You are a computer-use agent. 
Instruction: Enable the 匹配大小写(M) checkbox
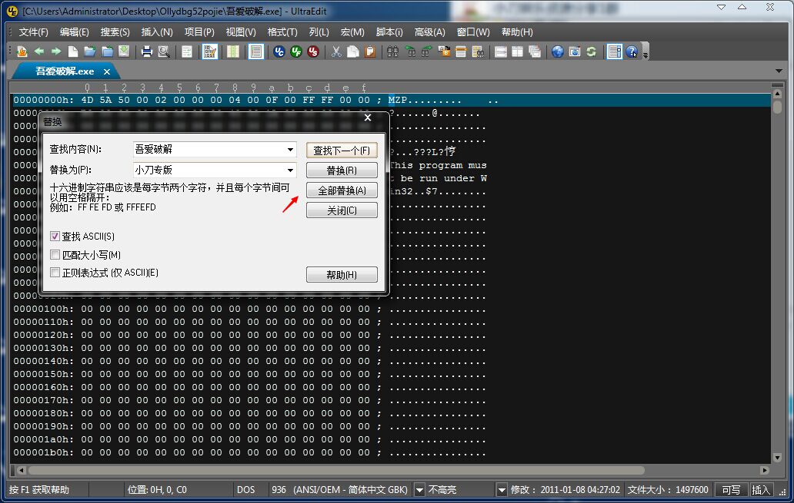point(55,255)
